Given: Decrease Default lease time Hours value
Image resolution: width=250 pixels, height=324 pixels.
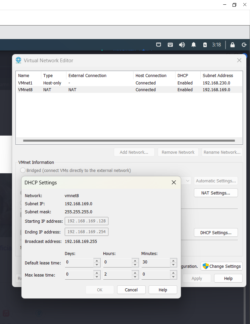Looking at the screenshot, I should click(135, 265).
